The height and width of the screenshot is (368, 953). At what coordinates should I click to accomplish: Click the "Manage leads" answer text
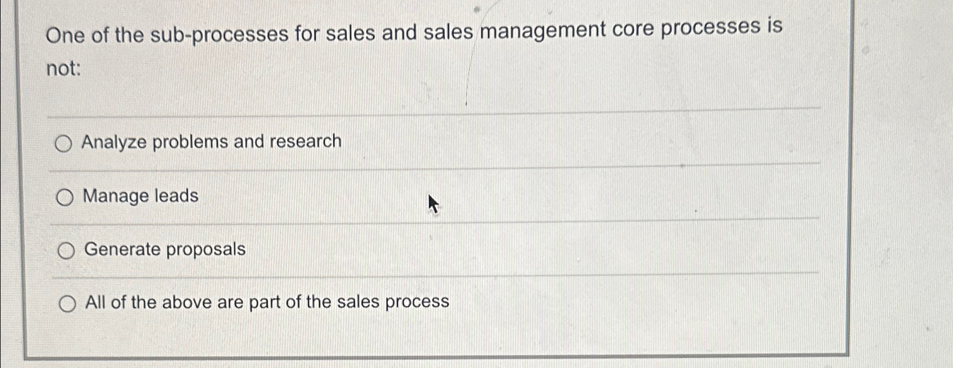140,196
